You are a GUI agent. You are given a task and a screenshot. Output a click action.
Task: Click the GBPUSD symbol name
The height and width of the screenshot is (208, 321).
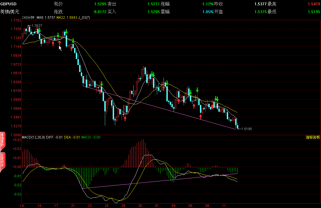pos(8,4)
